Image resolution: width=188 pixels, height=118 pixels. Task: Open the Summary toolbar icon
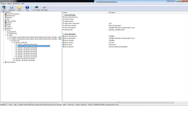click(4, 8)
